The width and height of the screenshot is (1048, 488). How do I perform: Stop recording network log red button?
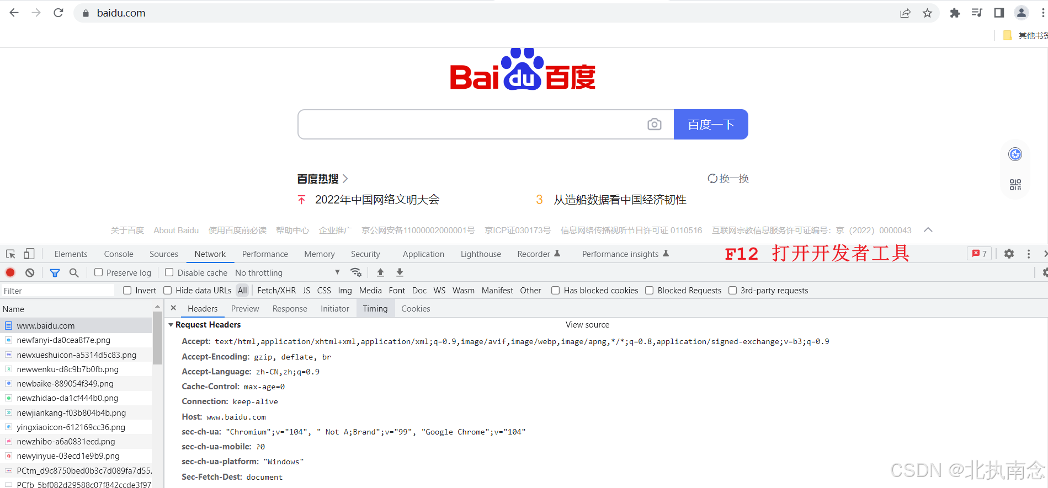click(x=10, y=272)
